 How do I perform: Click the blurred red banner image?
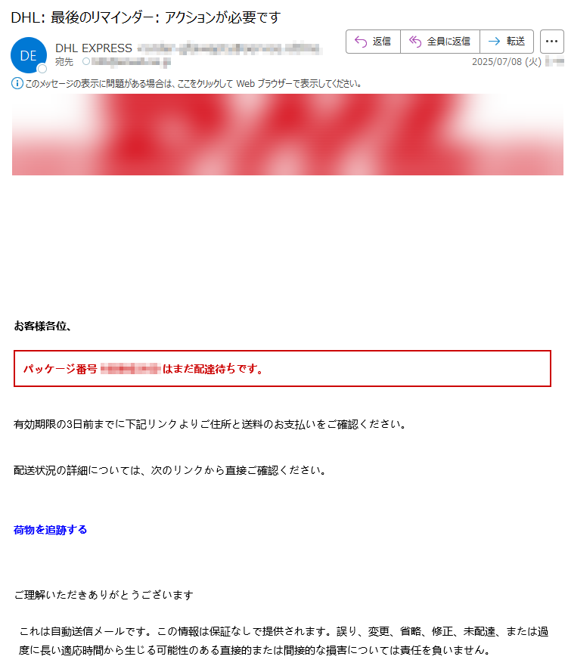tap(287, 135)
